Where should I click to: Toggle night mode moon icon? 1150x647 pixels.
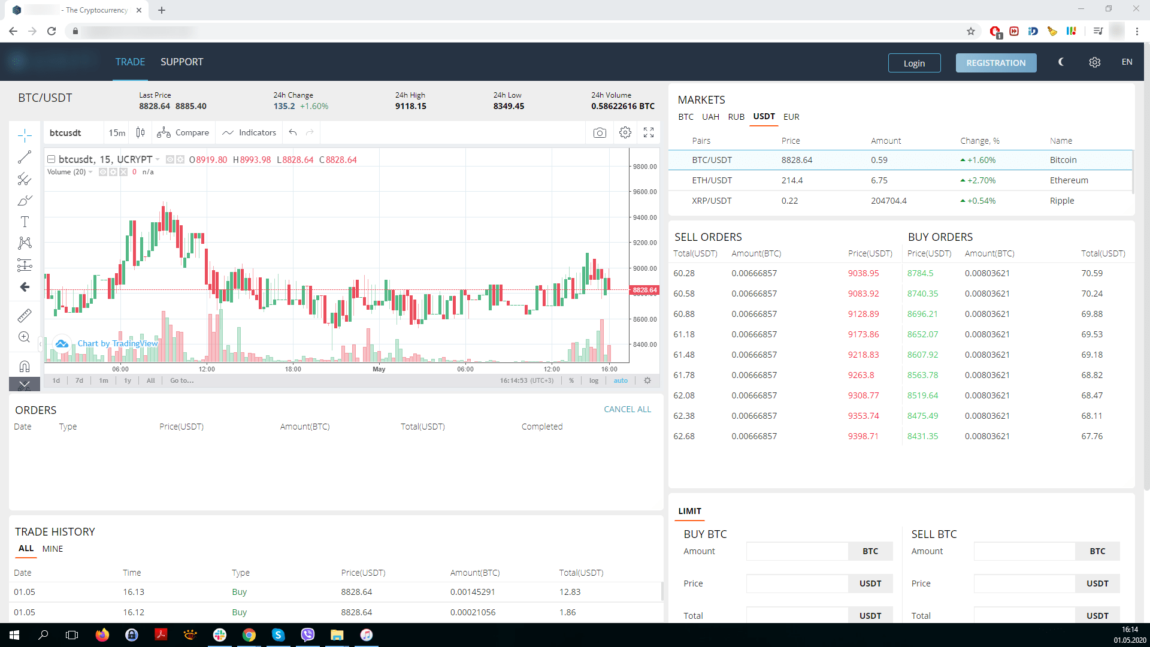[1061, 62]
